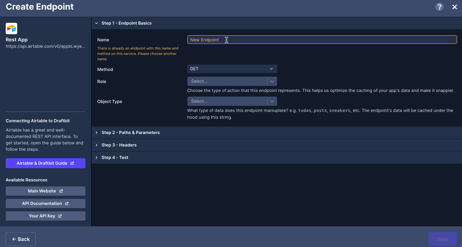Click the Airtable app logo icon
This screenshot has width=462, height=247.
[11, 29]
